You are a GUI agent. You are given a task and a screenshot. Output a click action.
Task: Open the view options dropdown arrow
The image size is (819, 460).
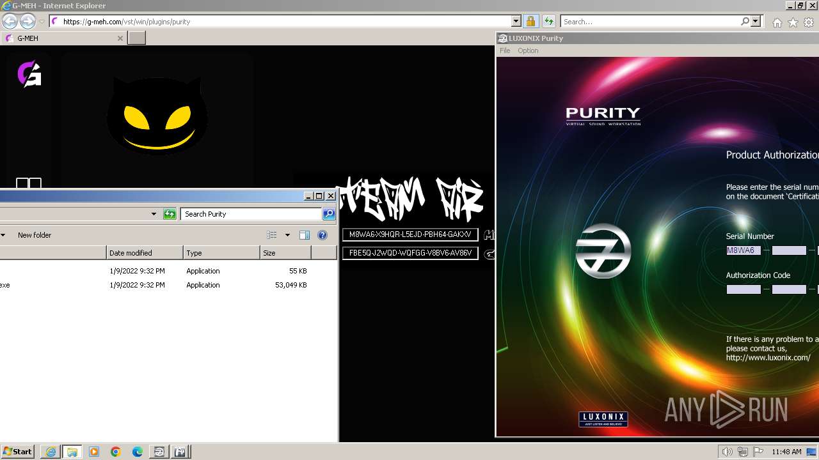point(287,235)
